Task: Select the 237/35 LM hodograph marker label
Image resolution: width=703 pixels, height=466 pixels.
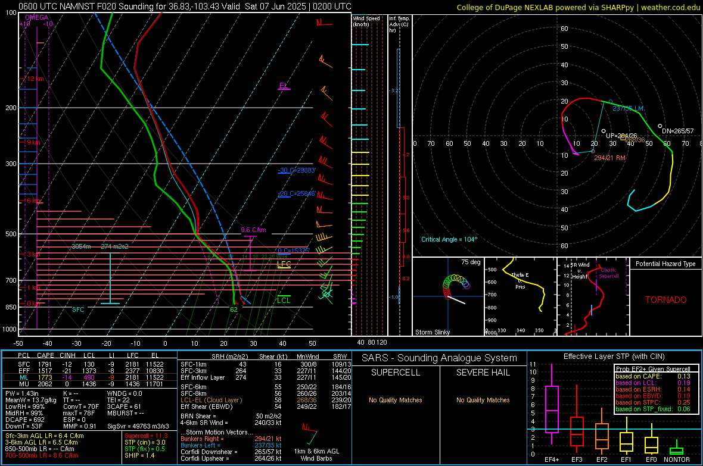Action: [628, 108]
